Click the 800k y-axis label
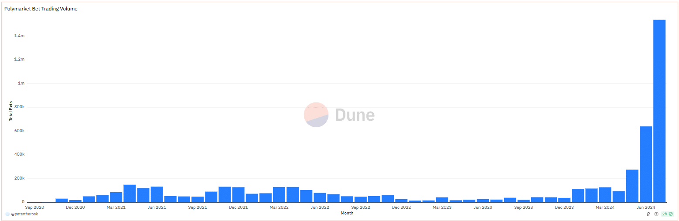Screen dimensions: 679x221 click(19, 107)
